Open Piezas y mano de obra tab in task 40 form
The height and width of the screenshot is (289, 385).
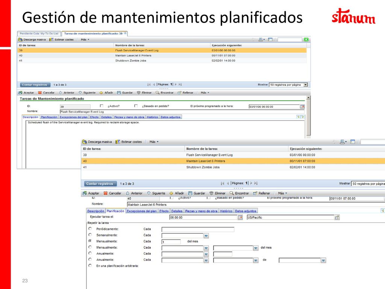coord(201,211)
